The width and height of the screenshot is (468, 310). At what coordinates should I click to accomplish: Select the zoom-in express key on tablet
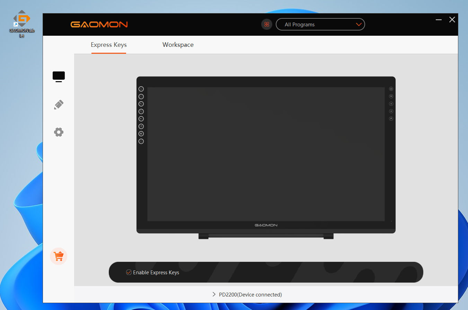[141, 104]
